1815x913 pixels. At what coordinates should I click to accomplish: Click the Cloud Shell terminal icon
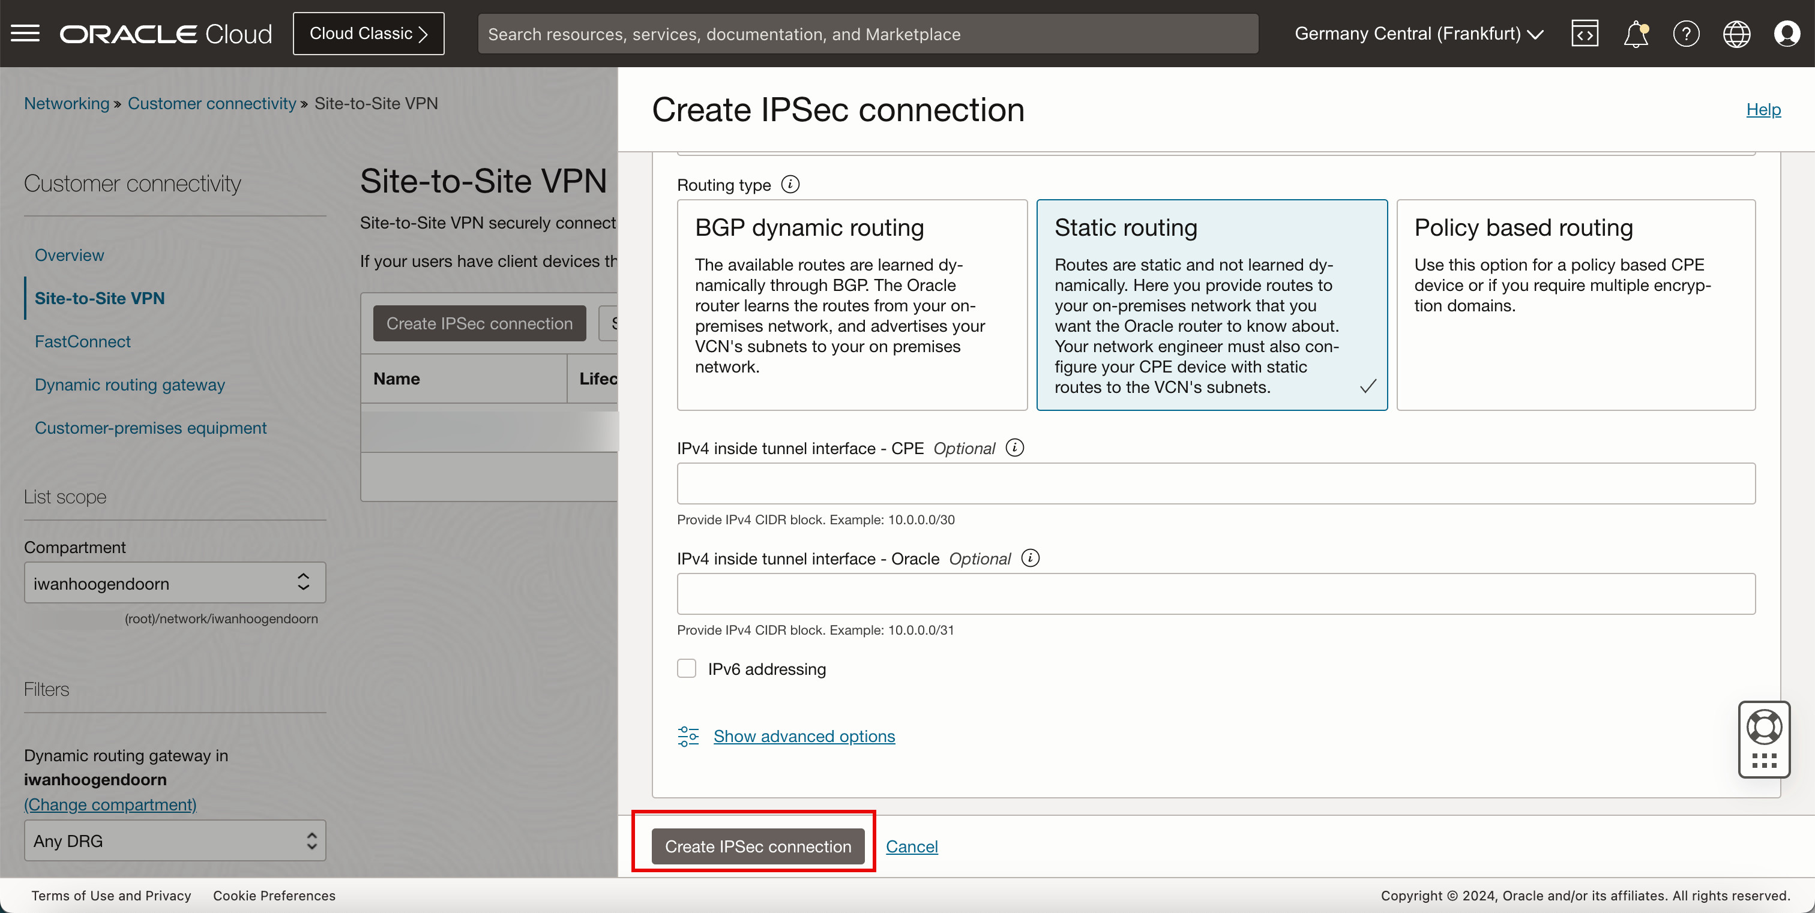[x=1586, y=32]
